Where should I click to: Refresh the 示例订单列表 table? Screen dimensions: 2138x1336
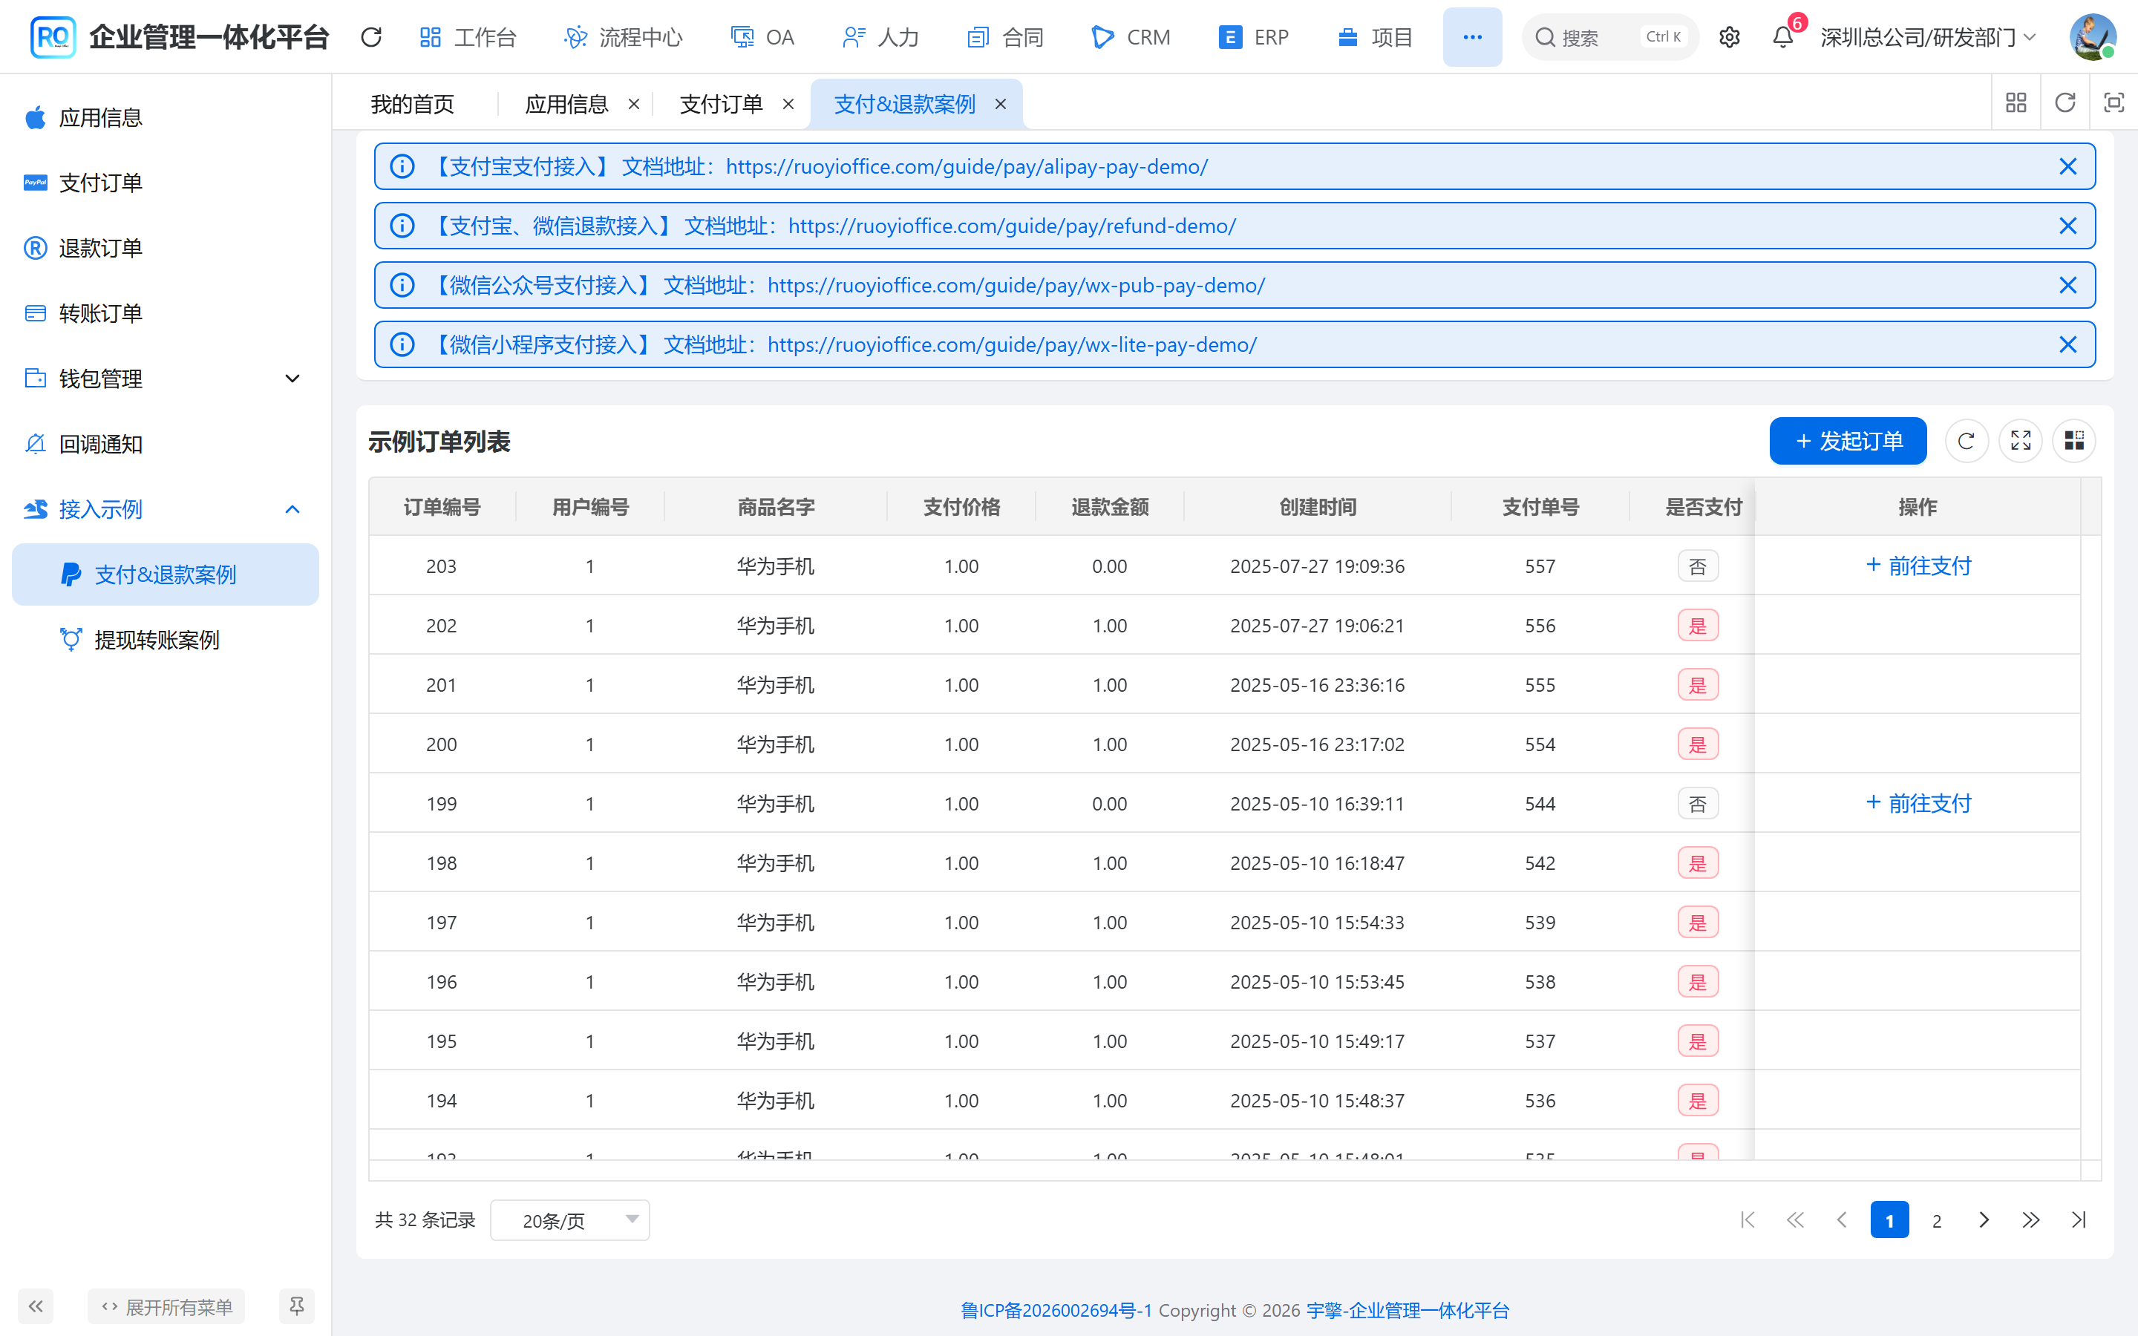coord(1967,441)
